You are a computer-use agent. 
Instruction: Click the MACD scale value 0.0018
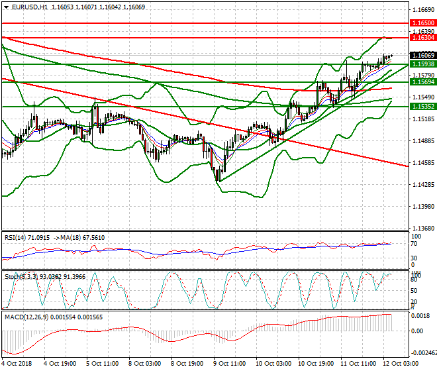point(420,316)
